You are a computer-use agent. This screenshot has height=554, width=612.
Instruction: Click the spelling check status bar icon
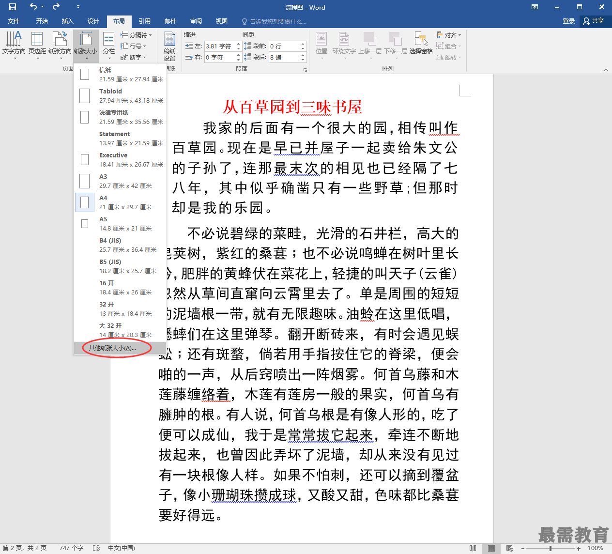coord(96,548)
